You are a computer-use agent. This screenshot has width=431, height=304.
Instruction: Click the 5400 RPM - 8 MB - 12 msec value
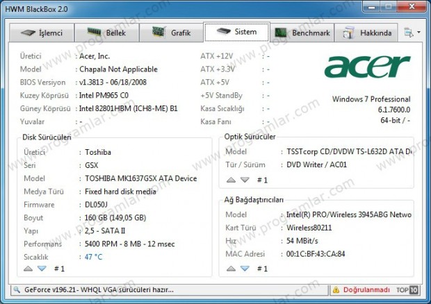[130, 244]
